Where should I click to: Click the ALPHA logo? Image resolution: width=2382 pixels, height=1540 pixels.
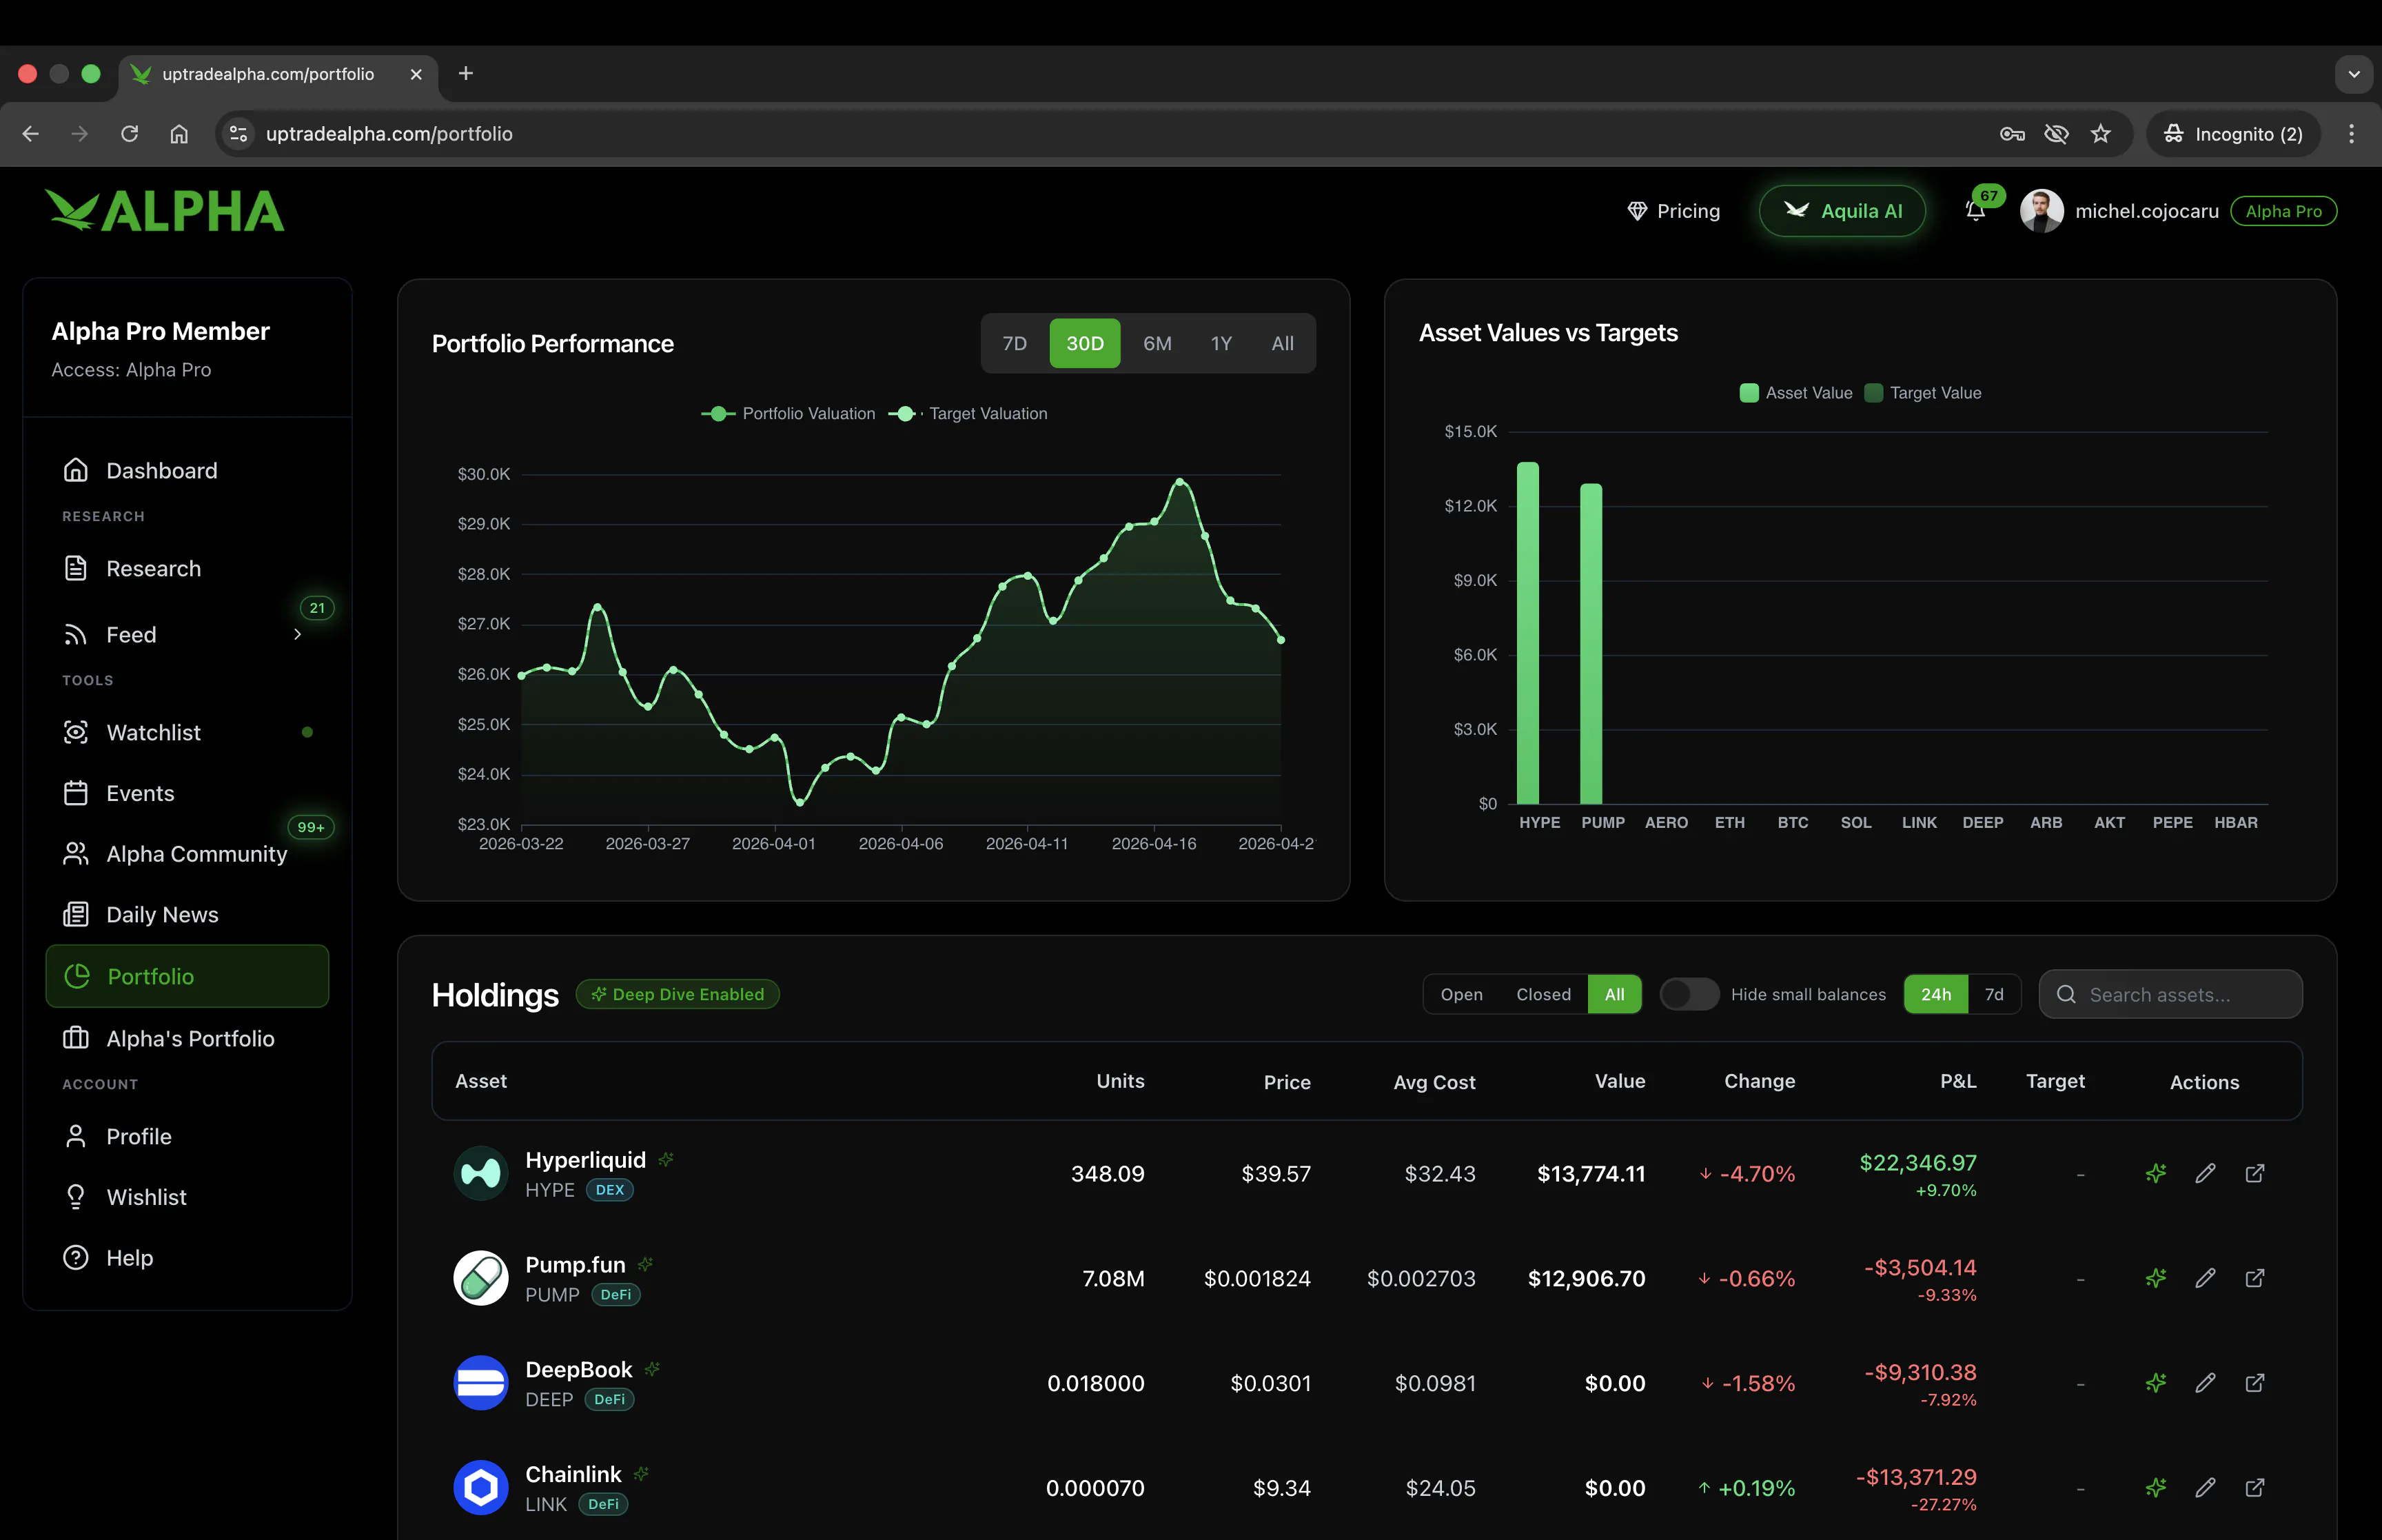coord(165,211)
